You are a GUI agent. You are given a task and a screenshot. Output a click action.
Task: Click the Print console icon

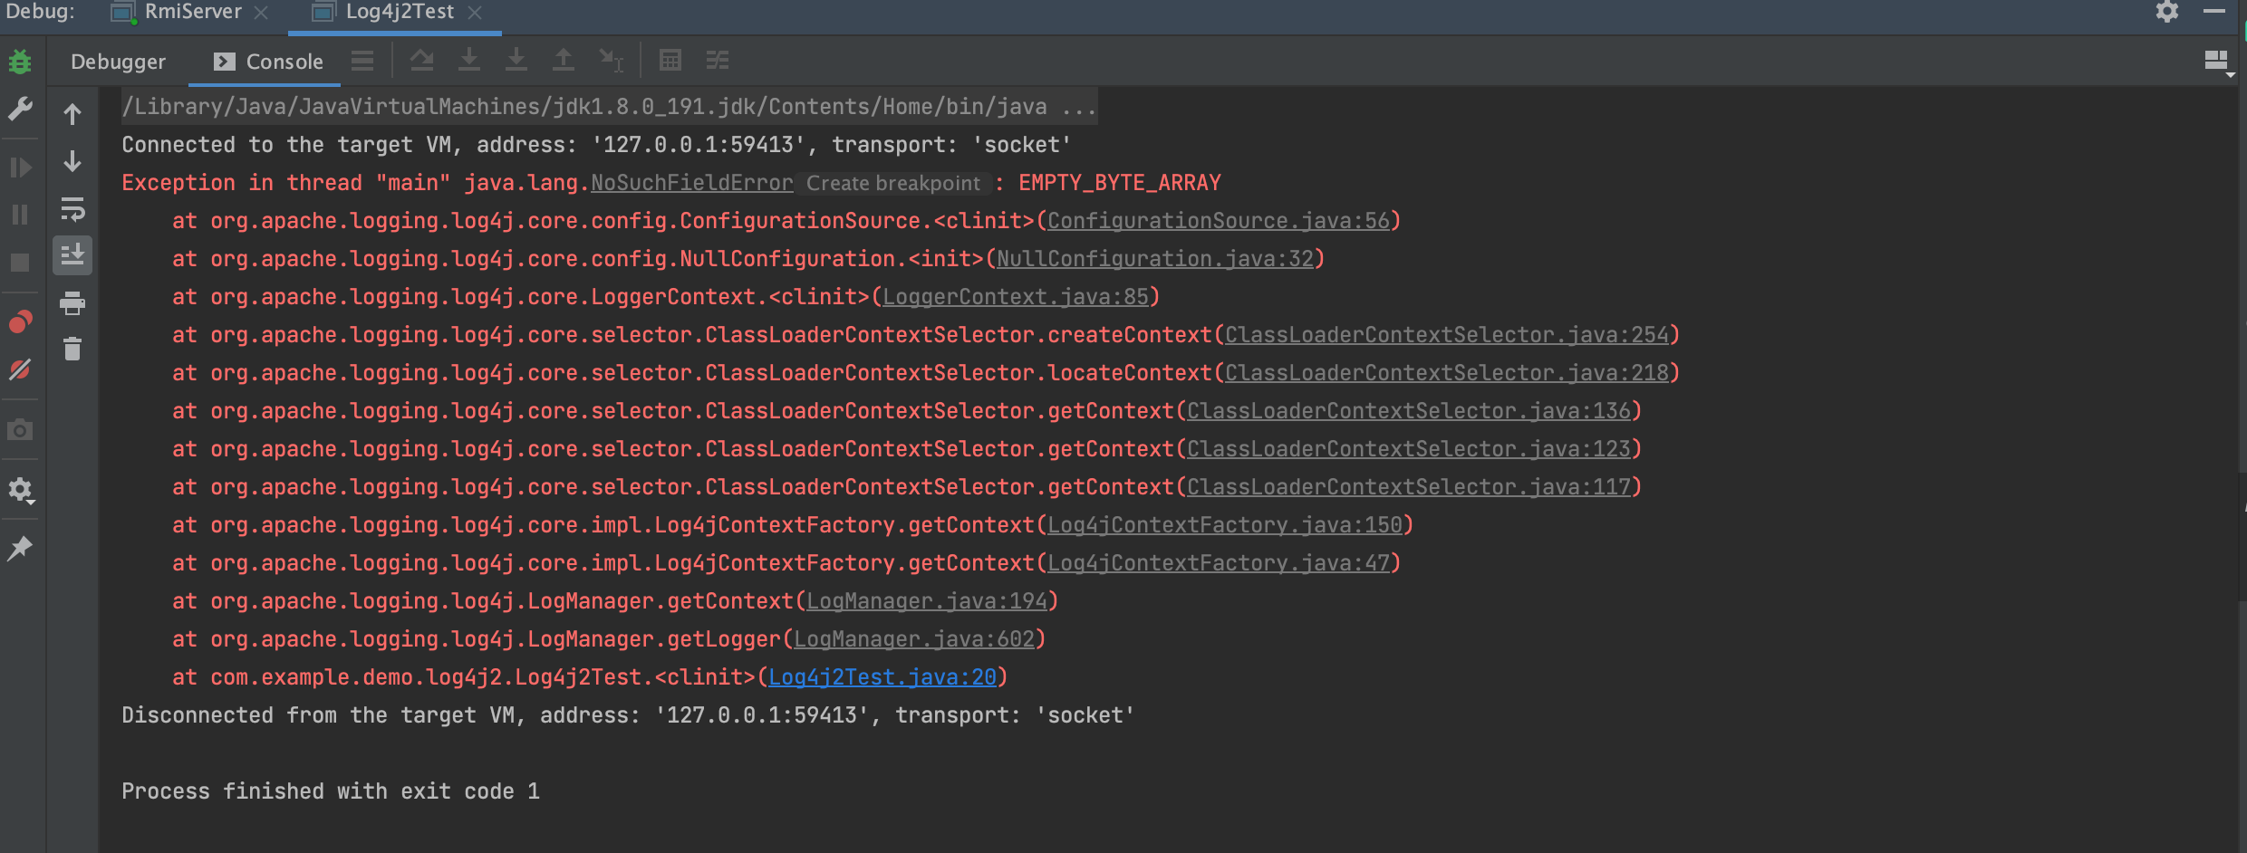[x=72, y=302]
